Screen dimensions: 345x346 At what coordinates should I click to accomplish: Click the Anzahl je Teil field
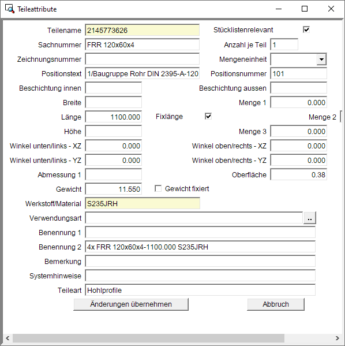[284, 45]
